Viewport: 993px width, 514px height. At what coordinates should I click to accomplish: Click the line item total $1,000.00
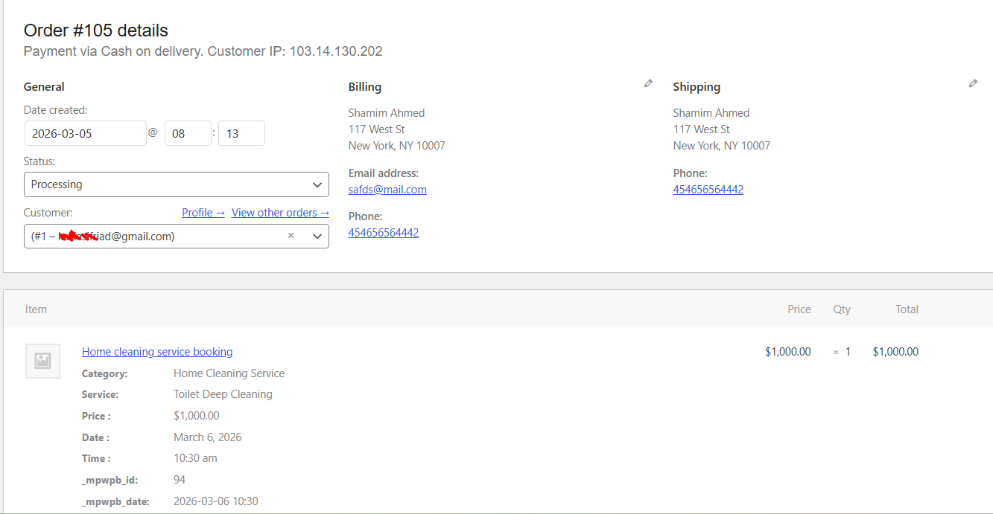pyautogui.click(x=895, y=352)
